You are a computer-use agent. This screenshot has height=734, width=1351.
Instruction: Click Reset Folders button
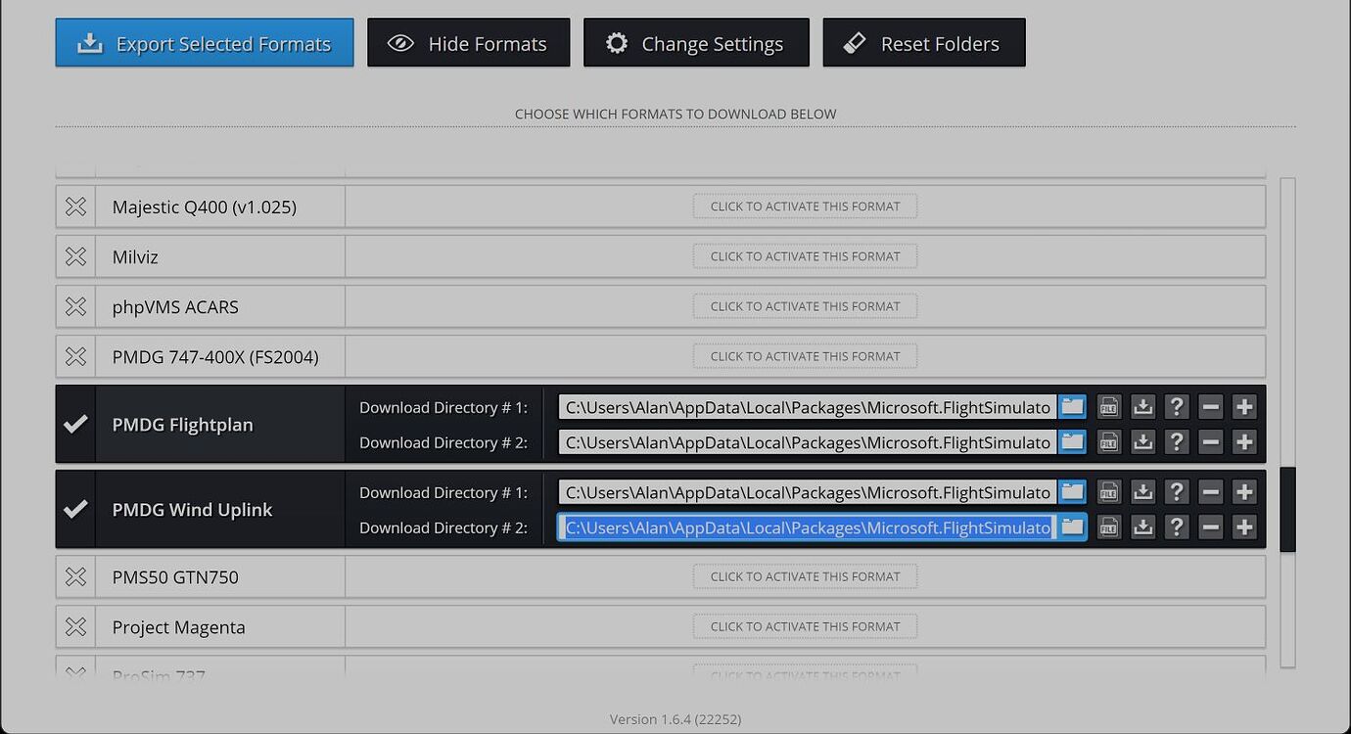(923, 43)
